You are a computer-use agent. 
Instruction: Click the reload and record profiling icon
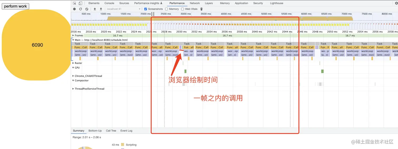(x=81, y=9)
